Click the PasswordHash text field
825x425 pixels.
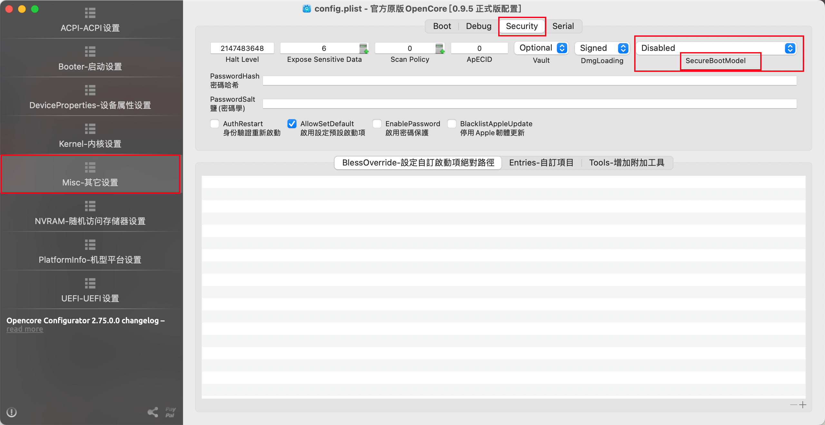(x=530, y=80)
